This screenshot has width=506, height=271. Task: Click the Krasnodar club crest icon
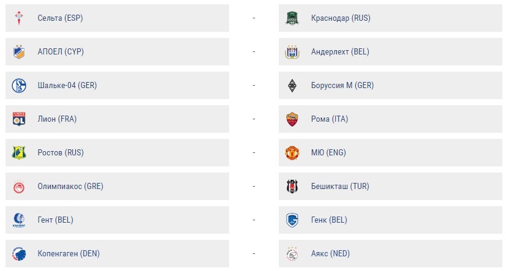(x=292, y=18)
